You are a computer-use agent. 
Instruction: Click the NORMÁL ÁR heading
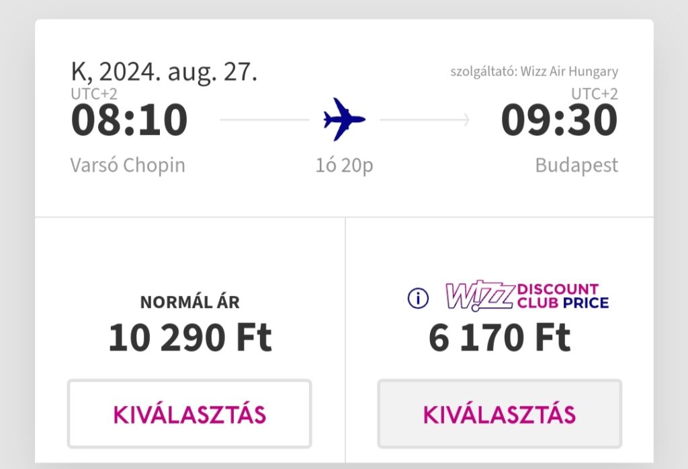(189, 302)
